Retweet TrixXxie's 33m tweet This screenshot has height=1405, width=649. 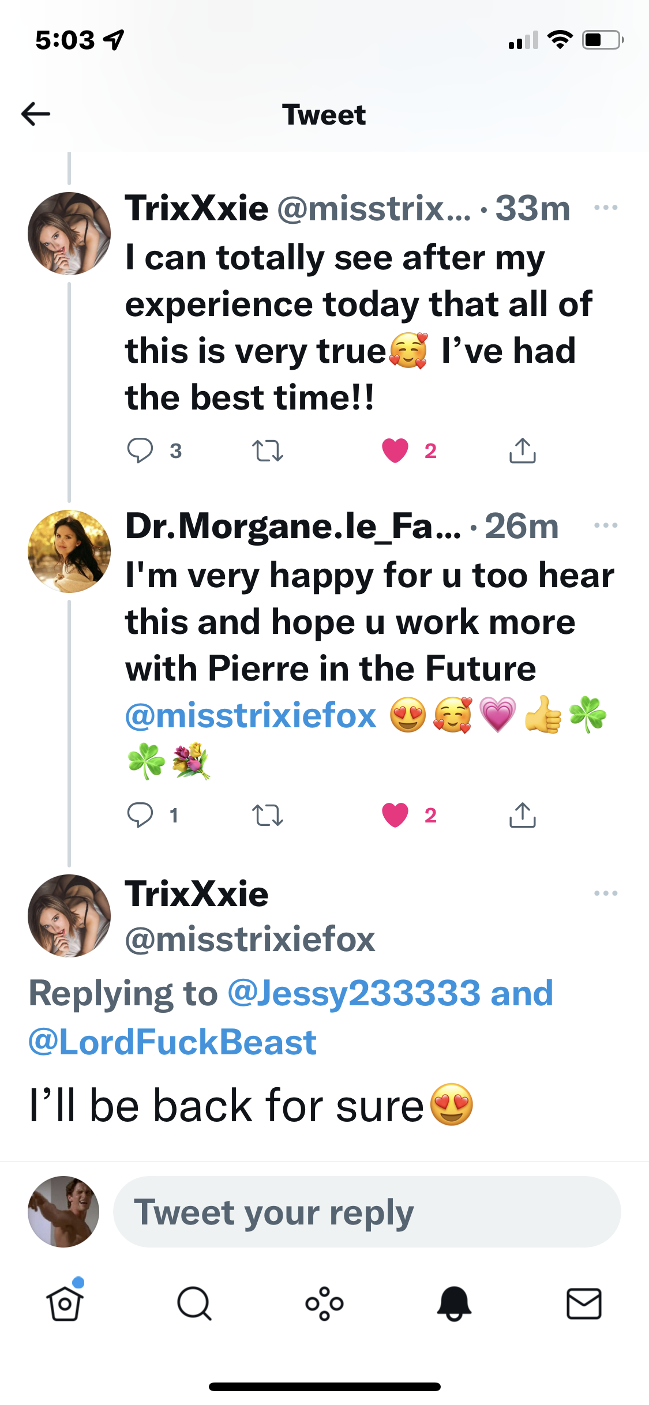point(268,450)
